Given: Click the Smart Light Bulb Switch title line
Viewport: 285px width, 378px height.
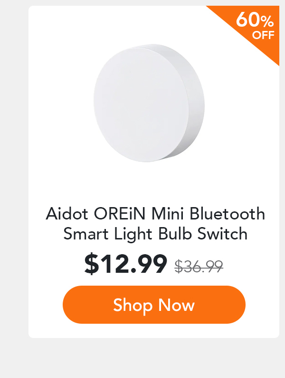Looking at the screenshot, I should click(x=155, y=234).
